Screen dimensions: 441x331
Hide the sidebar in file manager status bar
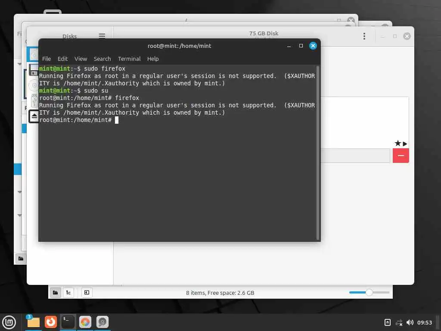pyautogui.click(x=87, y=293)
